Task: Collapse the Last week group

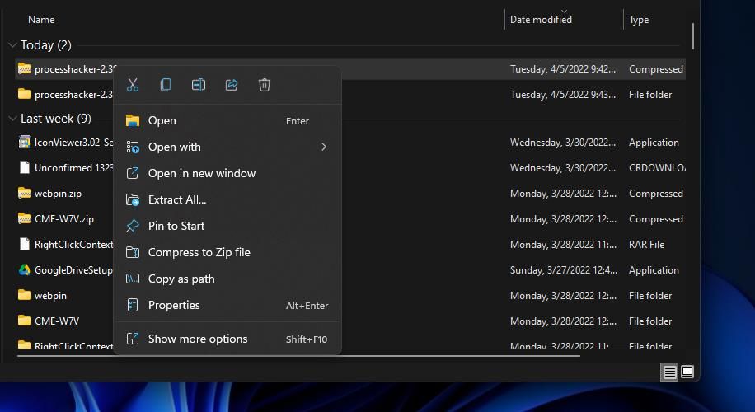Action: pyautogui.click(x=12, y=119)
